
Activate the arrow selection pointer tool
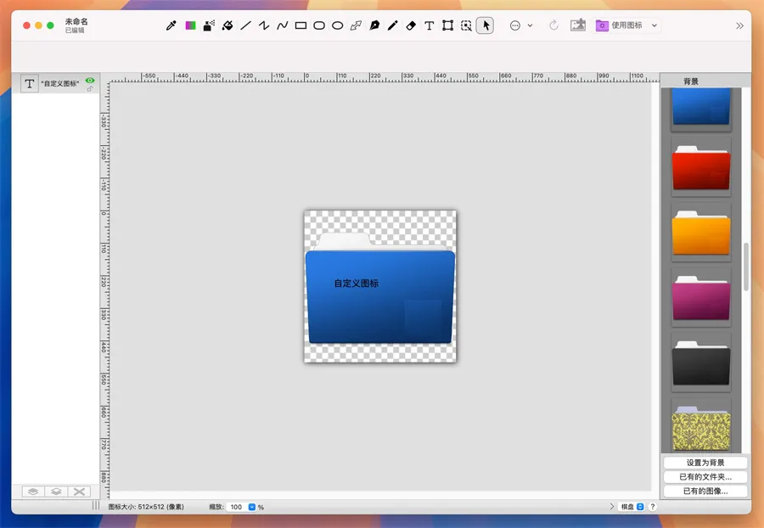[x=485, y=25]
